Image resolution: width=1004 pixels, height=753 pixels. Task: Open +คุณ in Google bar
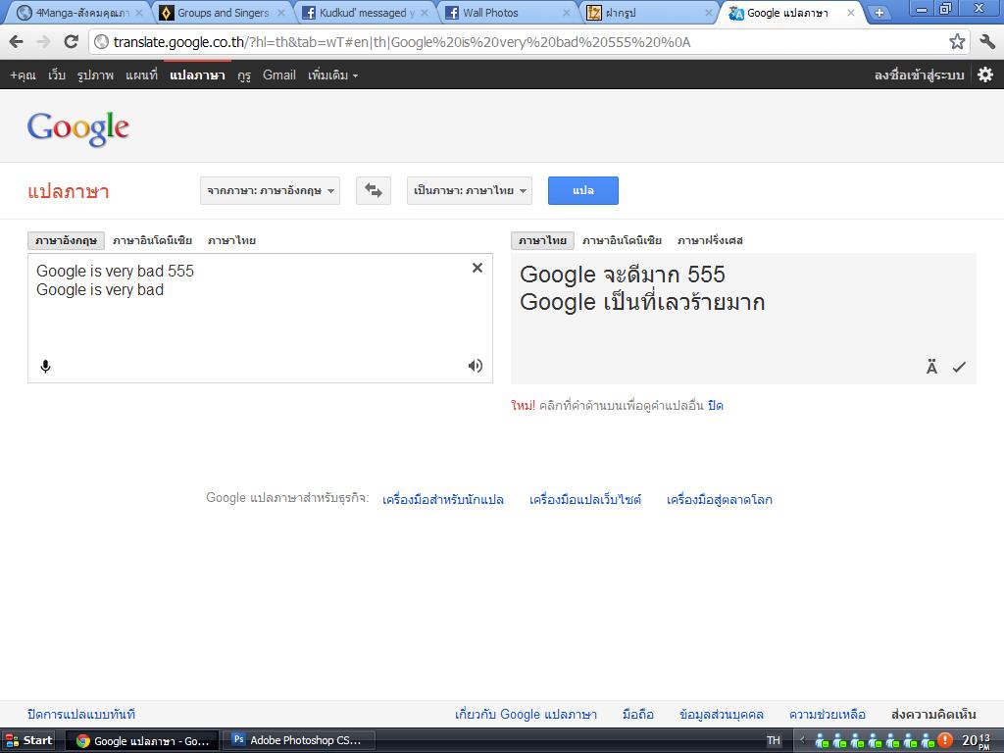point(24,75)
